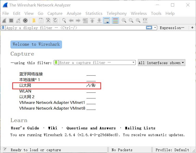Screen dimensions: 196x153
Task: Go forward in packet history arrow
Action: click(78, 21)
